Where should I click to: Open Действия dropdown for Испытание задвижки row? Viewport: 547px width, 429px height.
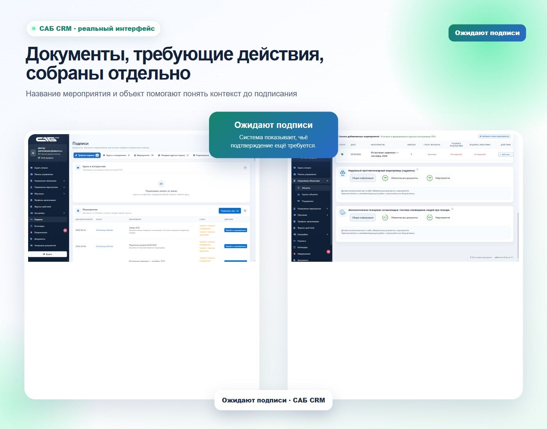[x=506, y=154]
